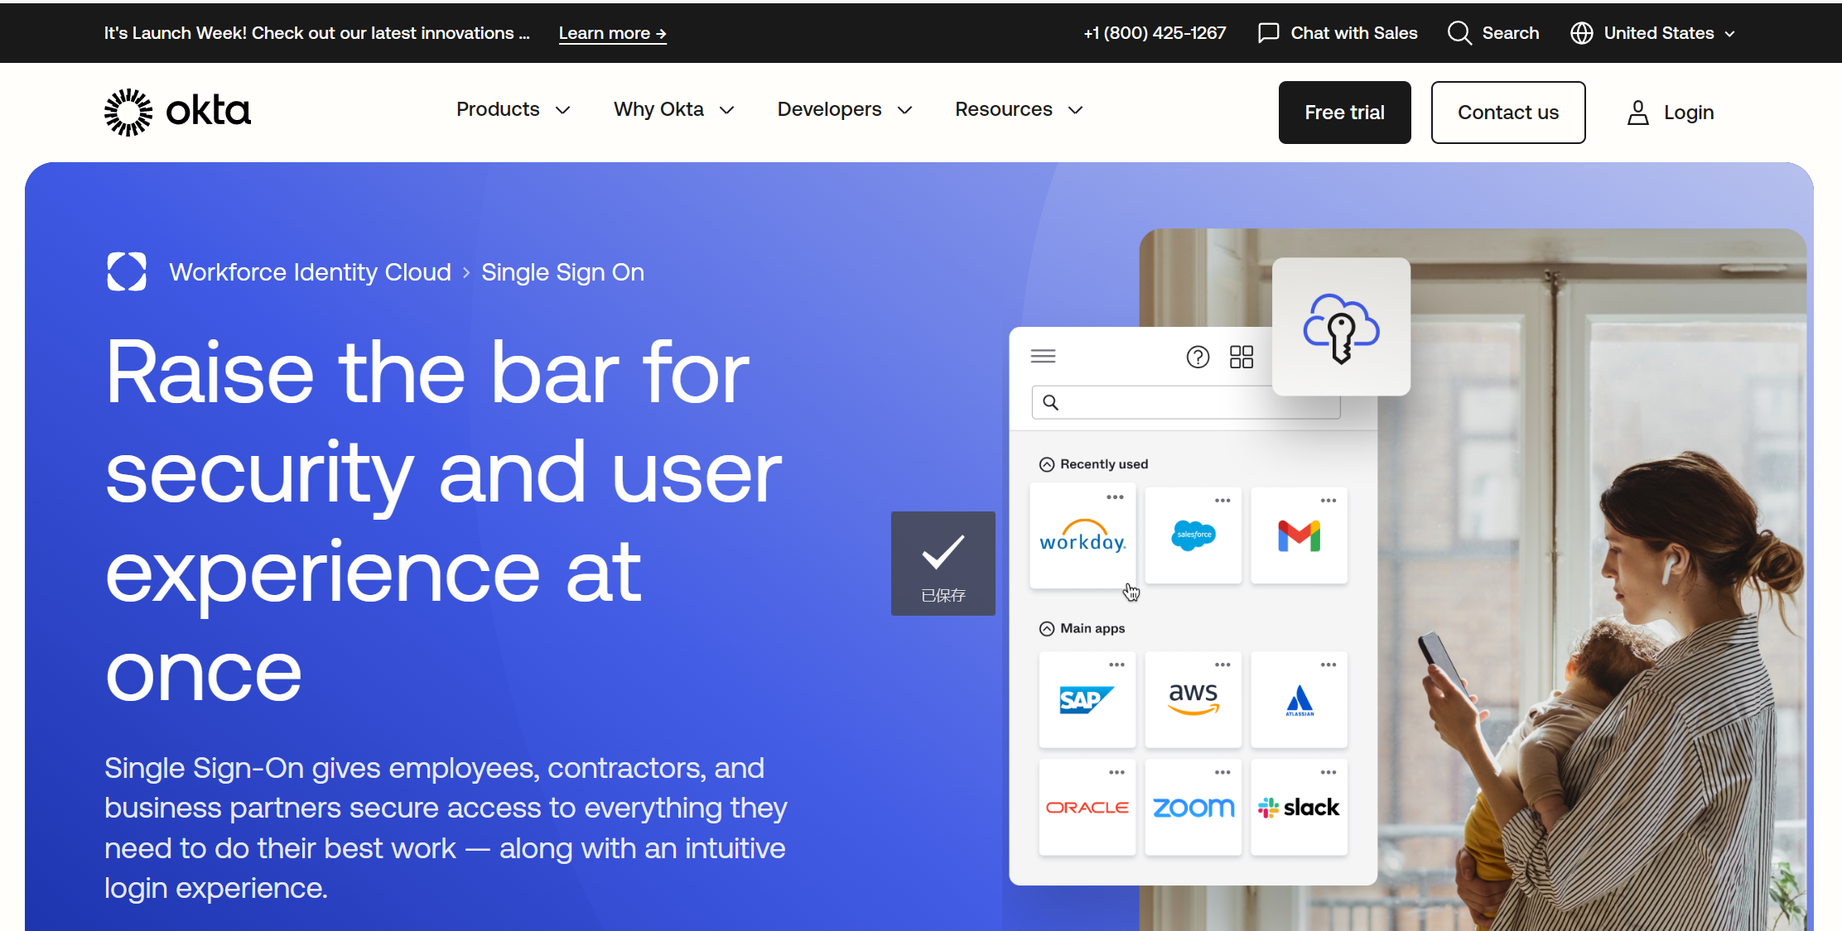The height and width of the screenshot is (931, 1842).
Task: Click the Free trial button
Action: click(1344, 113)
